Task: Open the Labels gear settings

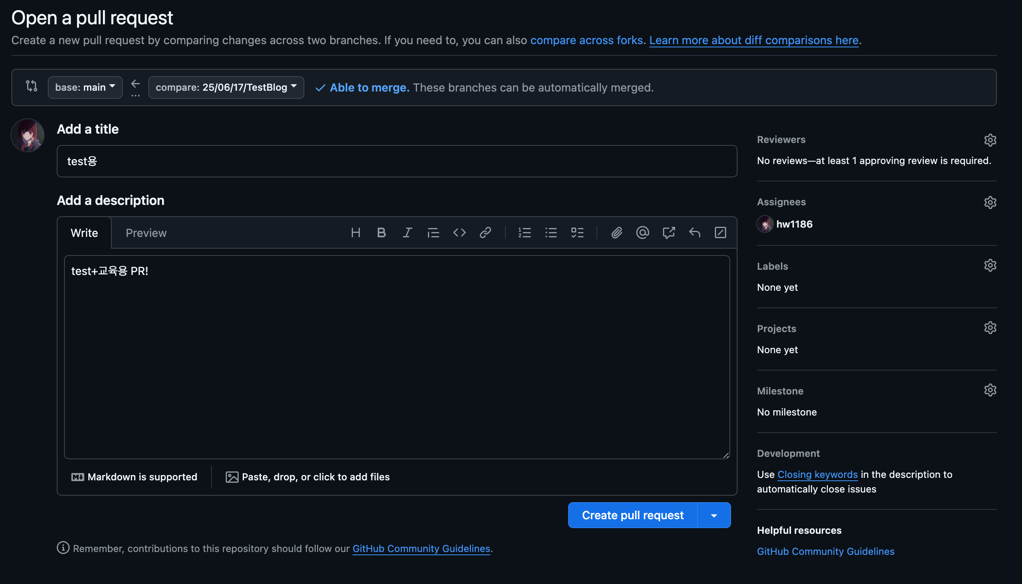Action: click(990, 265)
